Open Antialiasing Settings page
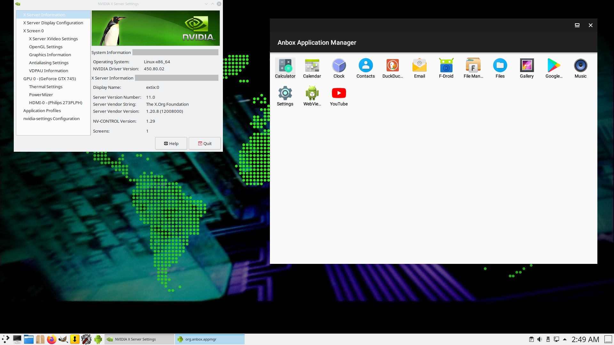Image resolution: width=614 pixels, height=345 pixels. tap(53, 63)
